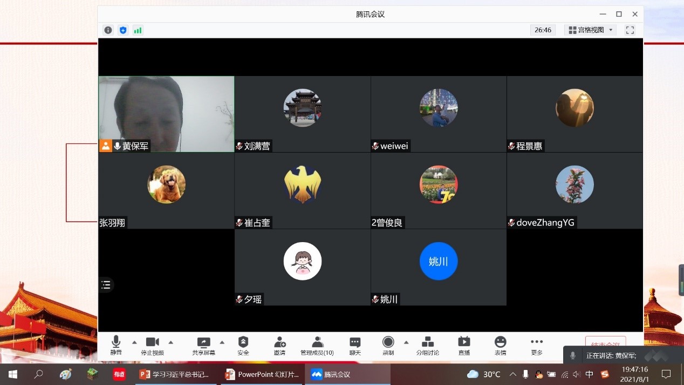684x385 pixels.
Task: Toggle the Record (录制) button
Action: tap(388, 345)
